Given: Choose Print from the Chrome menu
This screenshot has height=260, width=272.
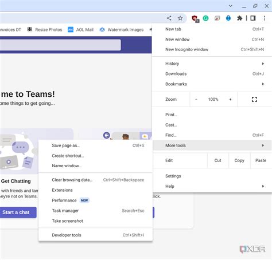Looking at the screenshot, I should pyautogui.click(x=212, y=115).
